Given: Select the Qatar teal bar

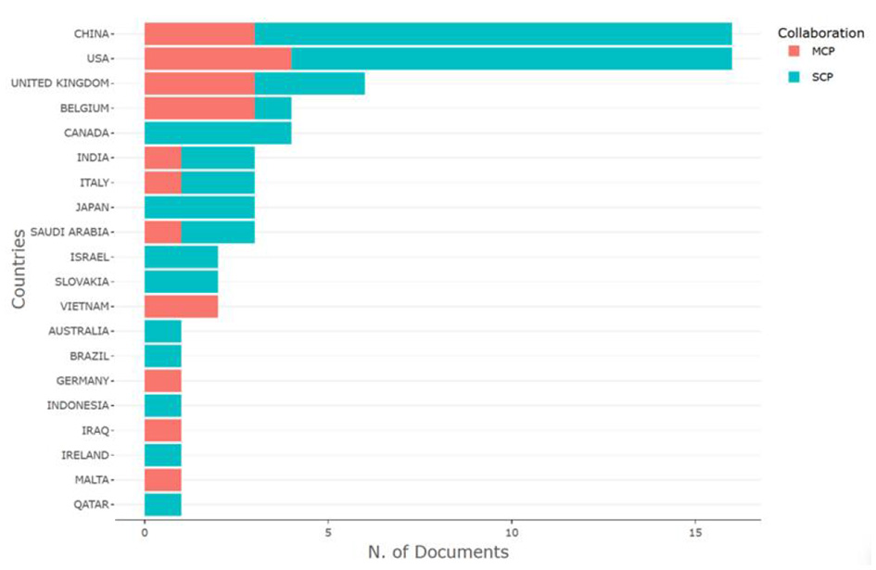Looking at the screenshot, I should [163, 505].
